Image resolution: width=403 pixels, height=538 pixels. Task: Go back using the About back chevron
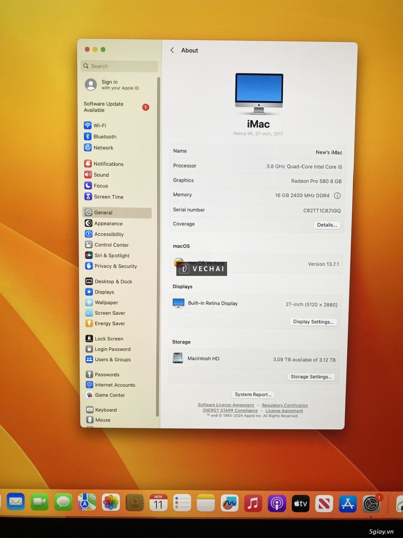(172, 50)
